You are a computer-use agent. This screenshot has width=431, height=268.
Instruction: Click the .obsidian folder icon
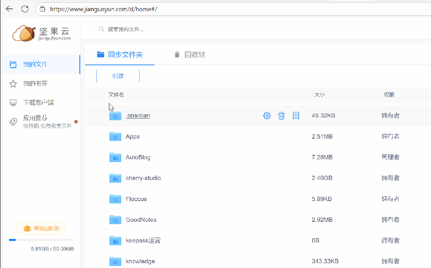115,116
